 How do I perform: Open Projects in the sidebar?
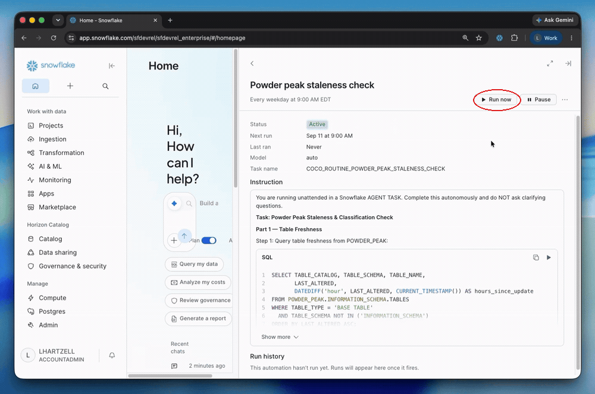click(51, 125)
